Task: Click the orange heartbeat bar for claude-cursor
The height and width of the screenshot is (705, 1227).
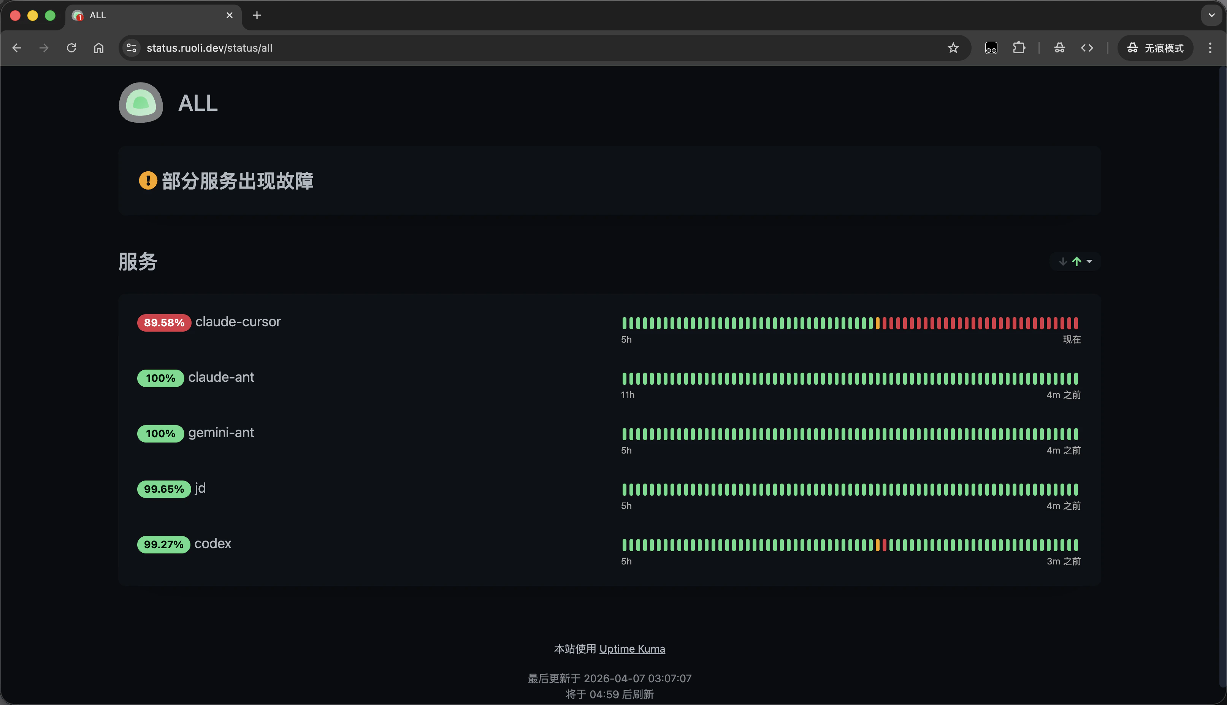Action: click(x=877, y=323)
